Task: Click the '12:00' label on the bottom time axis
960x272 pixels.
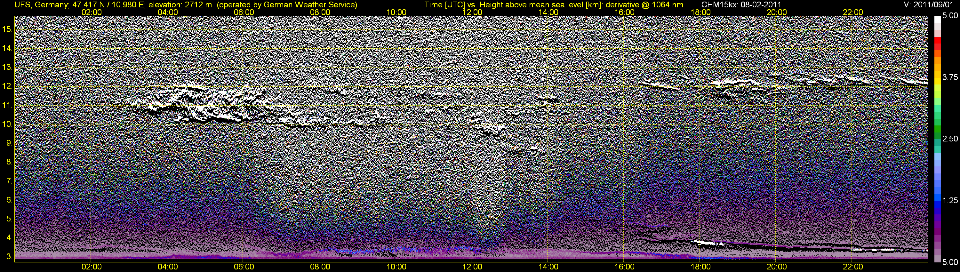Action: pos(472,267)
